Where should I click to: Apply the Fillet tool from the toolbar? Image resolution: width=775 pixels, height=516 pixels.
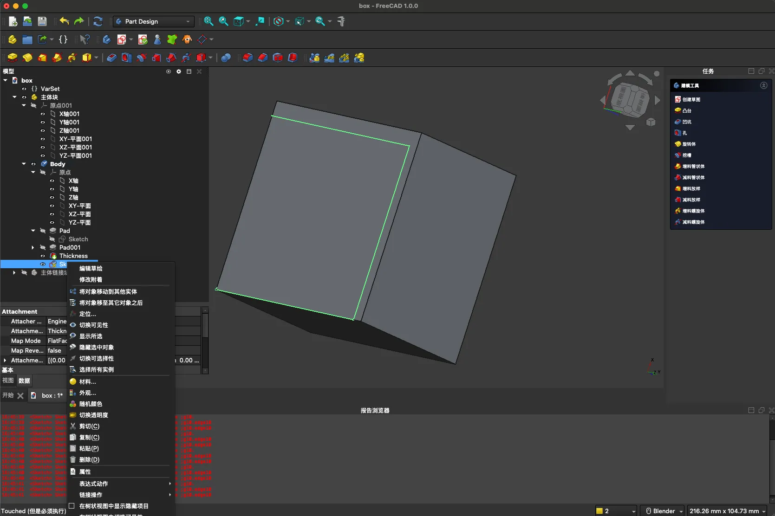click(248, 58)
